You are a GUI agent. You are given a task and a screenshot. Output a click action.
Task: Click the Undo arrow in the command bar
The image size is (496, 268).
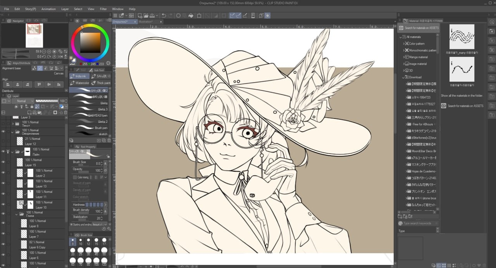click(x=164, y=15)
